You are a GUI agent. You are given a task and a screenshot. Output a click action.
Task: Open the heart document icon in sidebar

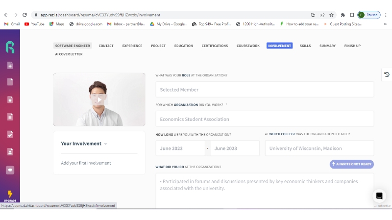pos(10,99)
